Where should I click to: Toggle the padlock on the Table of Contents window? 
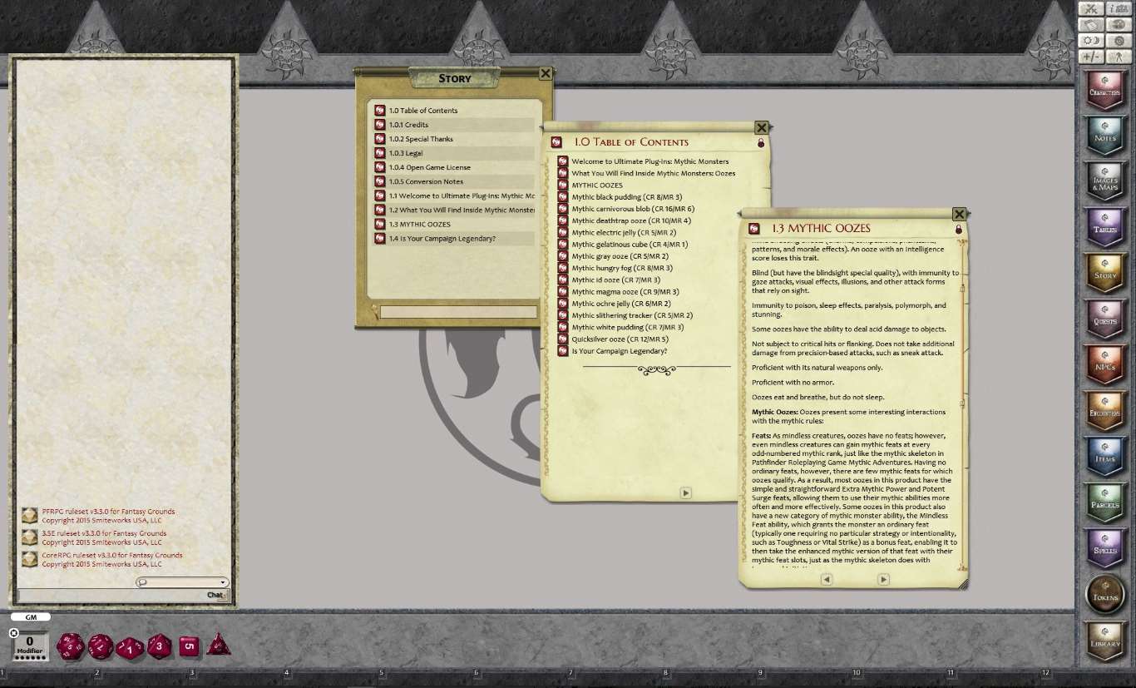tap(762, 141)
